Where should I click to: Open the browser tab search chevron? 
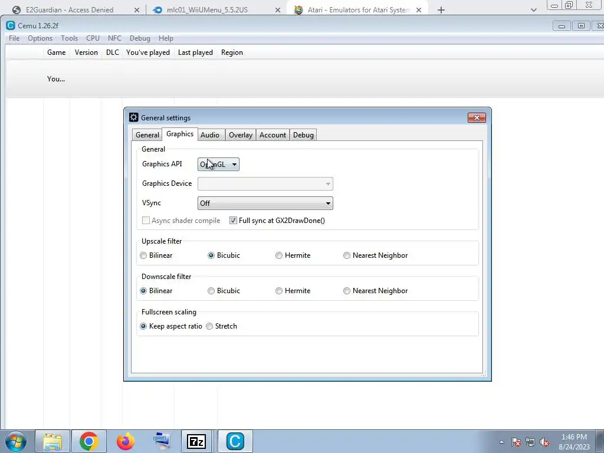pyautogui.click(x=533, y=10)
